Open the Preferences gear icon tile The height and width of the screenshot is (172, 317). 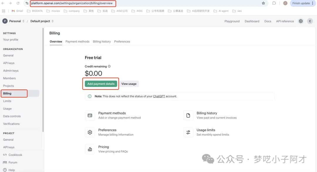coord(90,132)
